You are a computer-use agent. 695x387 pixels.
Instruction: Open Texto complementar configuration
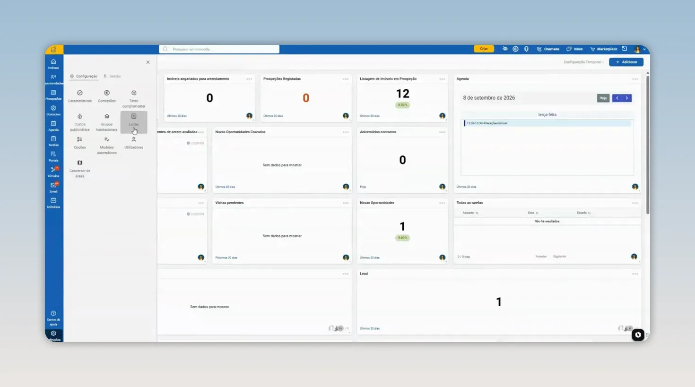point(134,99)
